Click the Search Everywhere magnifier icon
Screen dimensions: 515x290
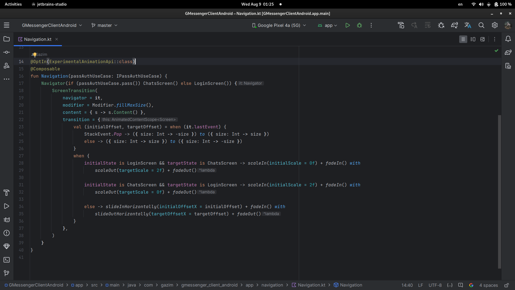coord(481,25)
